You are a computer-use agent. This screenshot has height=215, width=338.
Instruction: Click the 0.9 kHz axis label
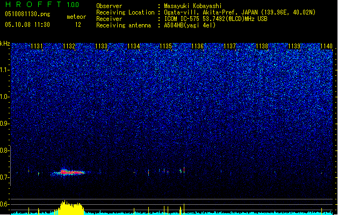[x=5, y=124]
